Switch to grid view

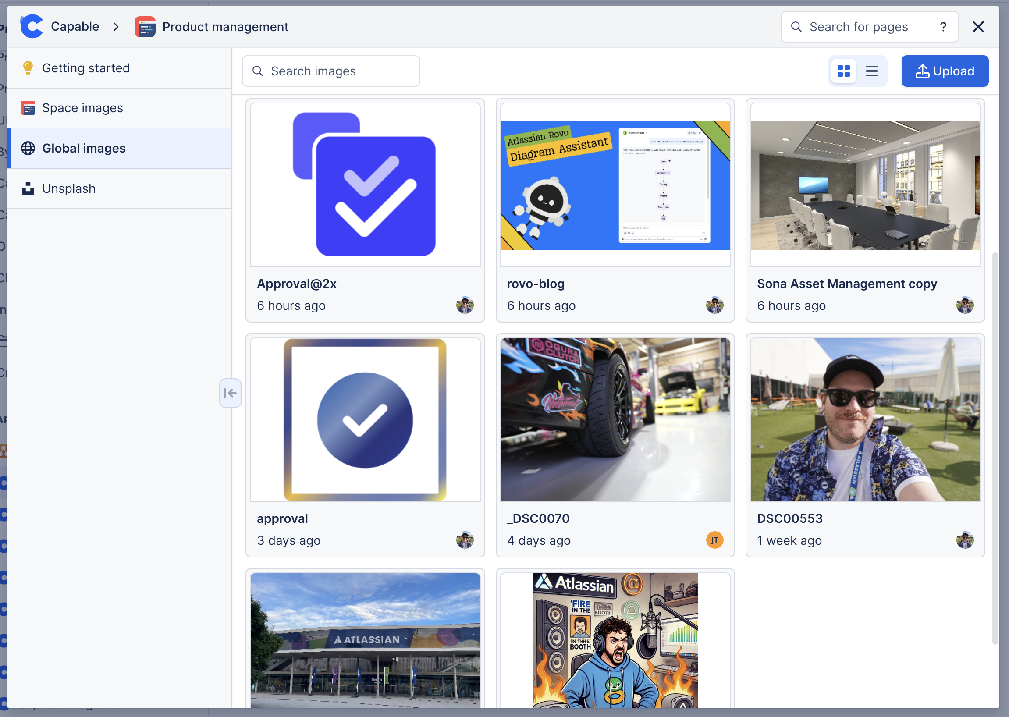pyautogui.click(x=843, y=71)
